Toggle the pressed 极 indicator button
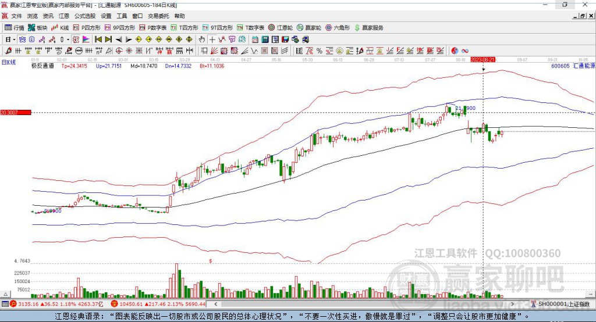This screenshot has height=322, width=596. pyautogui.click(x=76, y=40)
